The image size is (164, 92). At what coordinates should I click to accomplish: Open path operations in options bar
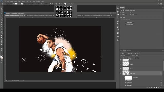click(50, 4)
